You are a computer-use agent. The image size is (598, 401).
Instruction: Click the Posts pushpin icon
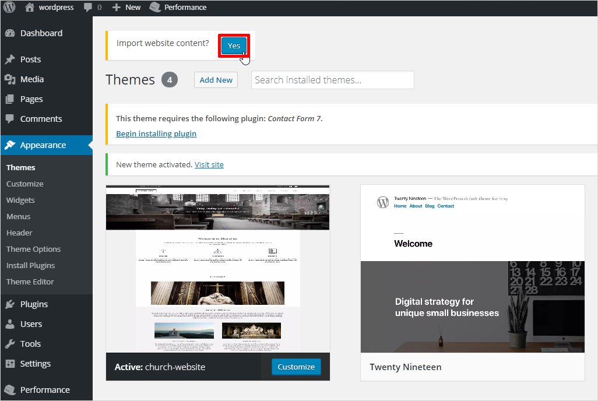tap(10, 59)
